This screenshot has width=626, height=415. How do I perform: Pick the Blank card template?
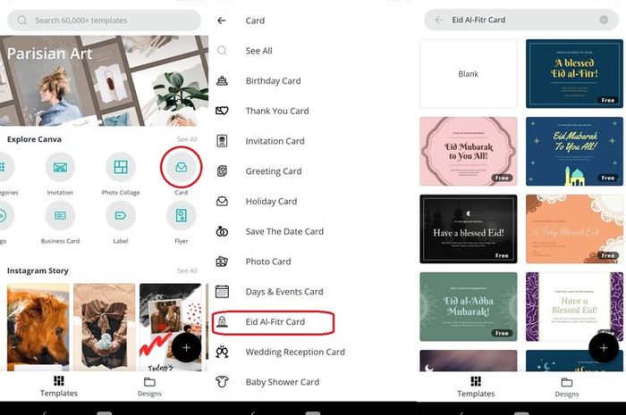coord(469,74)
